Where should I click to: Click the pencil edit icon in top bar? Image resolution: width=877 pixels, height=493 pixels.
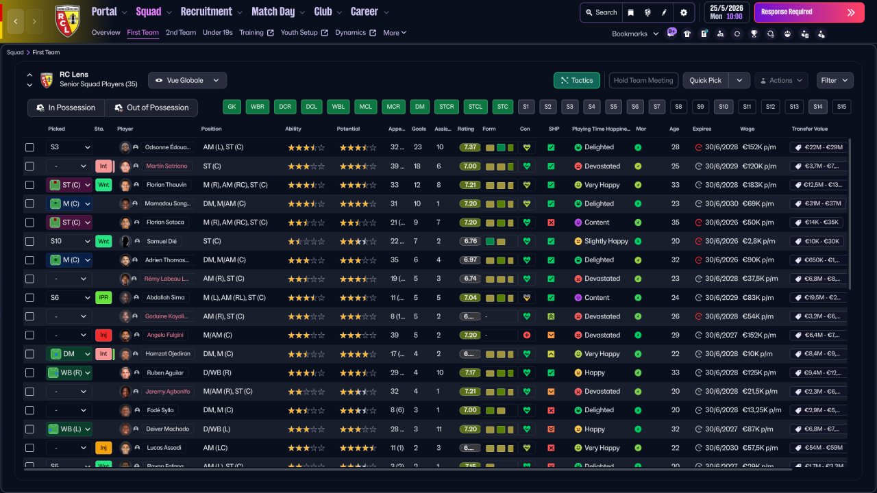point(664,12)
